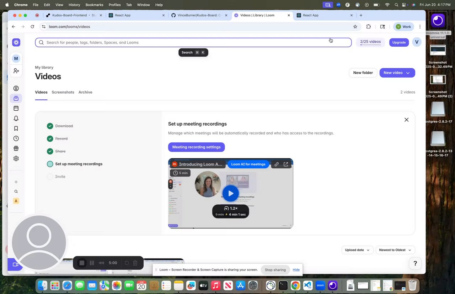This screenshot has height=294, width=455.
Task: Open the history clock icon in sidebar
Action: pos(16,138)
